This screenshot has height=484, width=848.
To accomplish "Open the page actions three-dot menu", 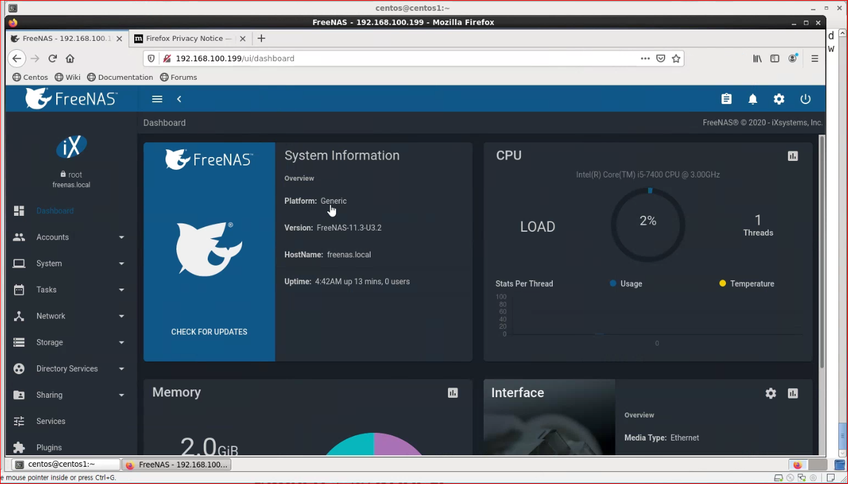I will [x=645, y=58].
